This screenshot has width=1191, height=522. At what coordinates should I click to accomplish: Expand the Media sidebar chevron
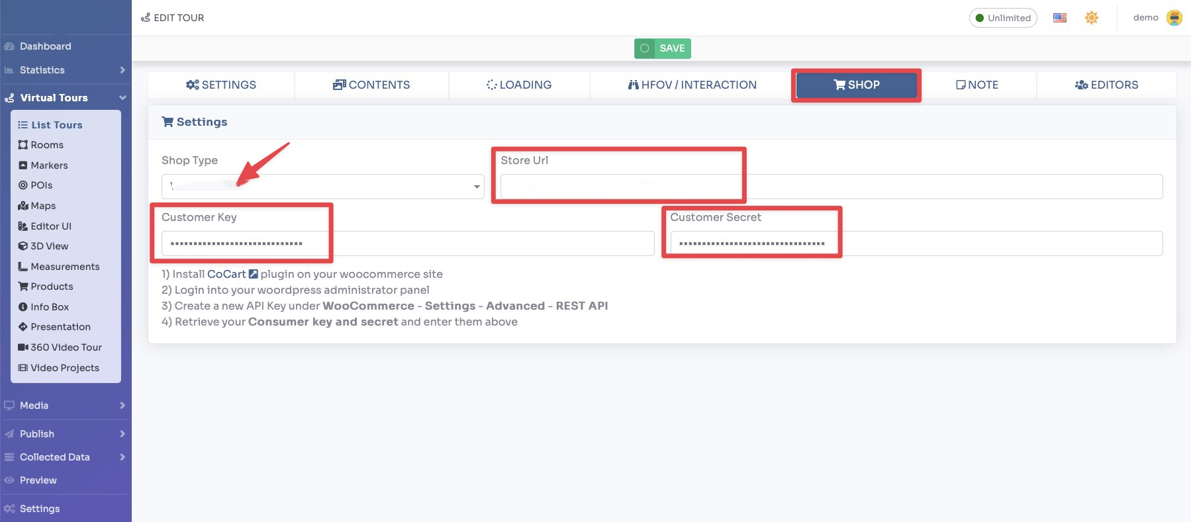122,406
